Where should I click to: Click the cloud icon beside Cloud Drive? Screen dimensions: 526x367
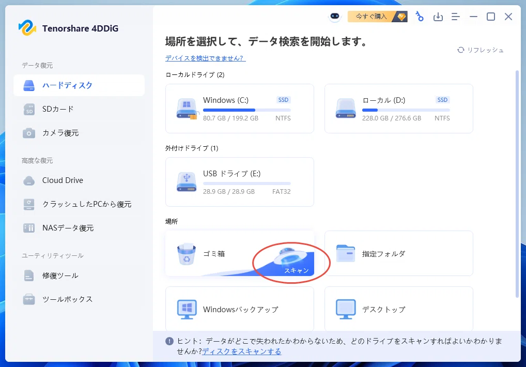[x=29, y=181]
